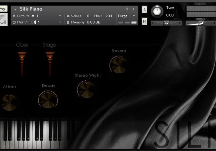Viewport: 216px width, 151px height.
Task: Load previous instrument with left arrow
Action: (127, 9)
